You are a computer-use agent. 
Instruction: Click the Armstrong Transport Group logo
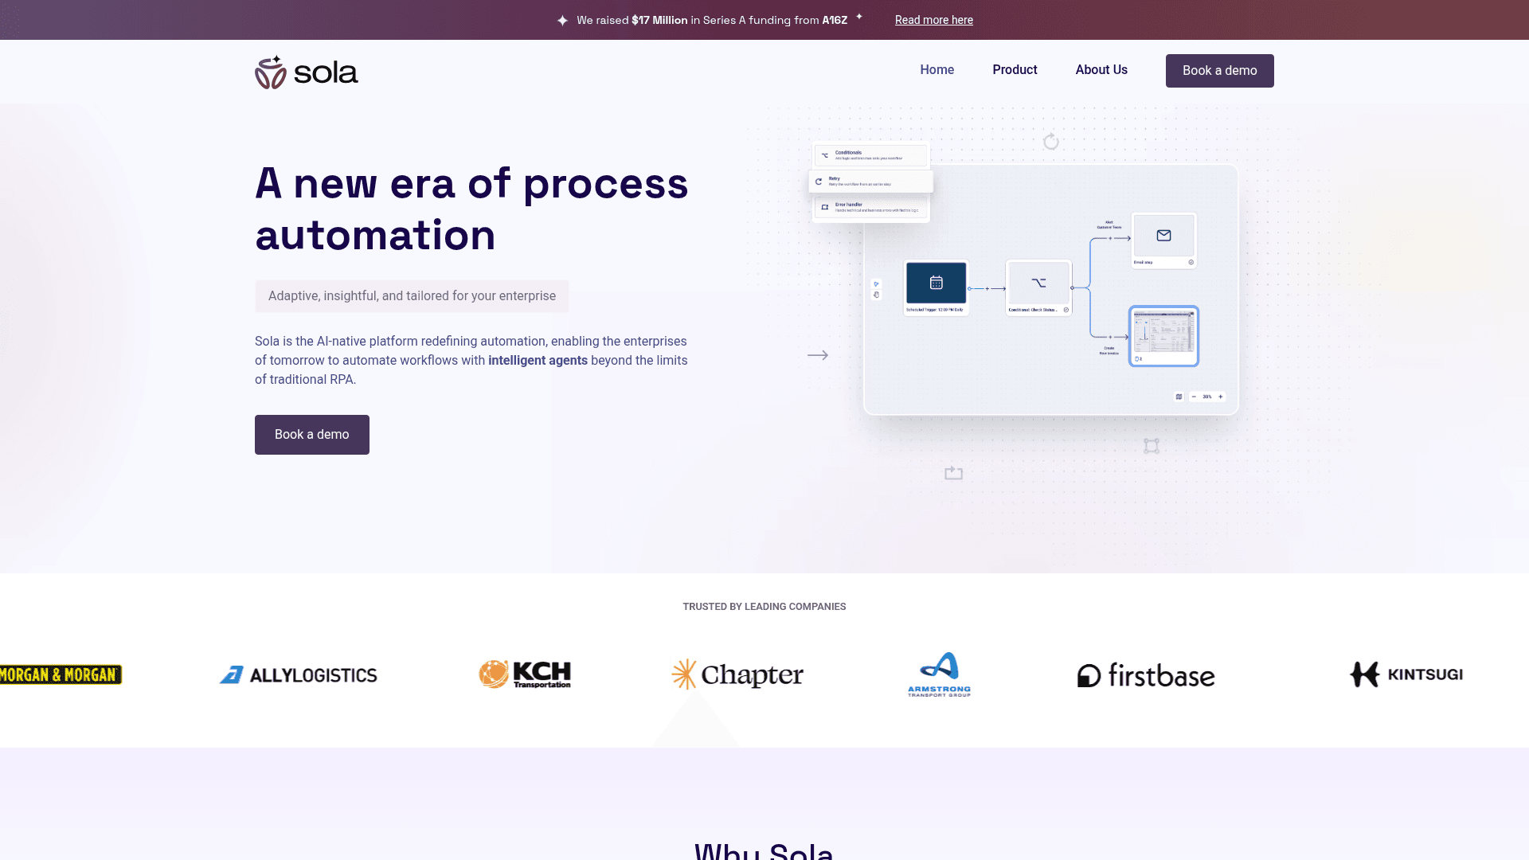tap(939, 674)
